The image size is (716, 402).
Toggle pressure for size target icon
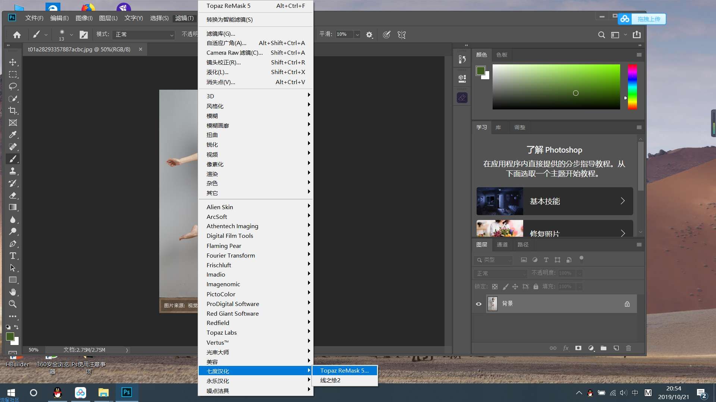tap(387, 35)
